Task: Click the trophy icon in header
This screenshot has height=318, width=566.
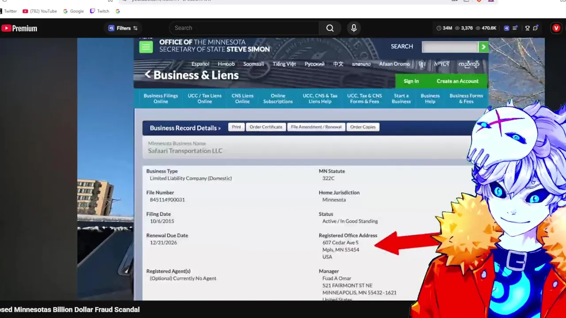Action: tap(527, 28)
